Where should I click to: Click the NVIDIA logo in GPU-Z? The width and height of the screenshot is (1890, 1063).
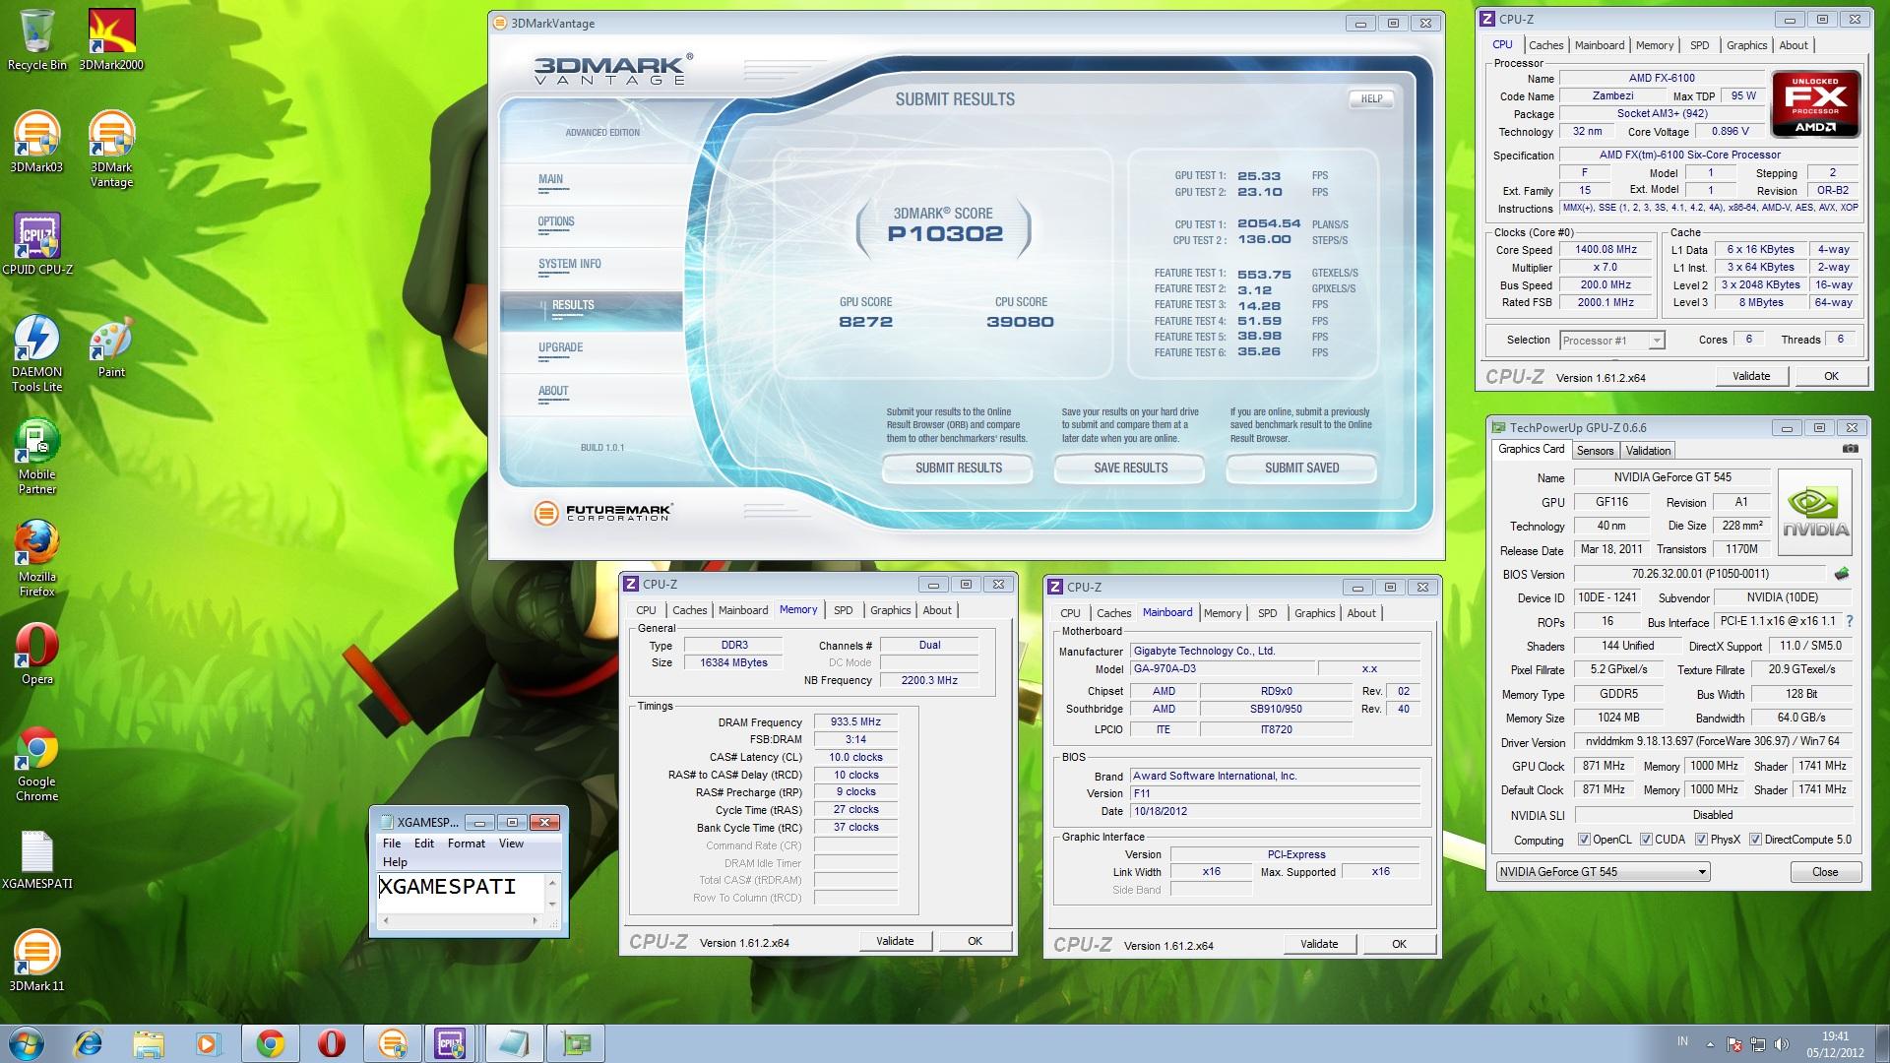[1816, 513]
